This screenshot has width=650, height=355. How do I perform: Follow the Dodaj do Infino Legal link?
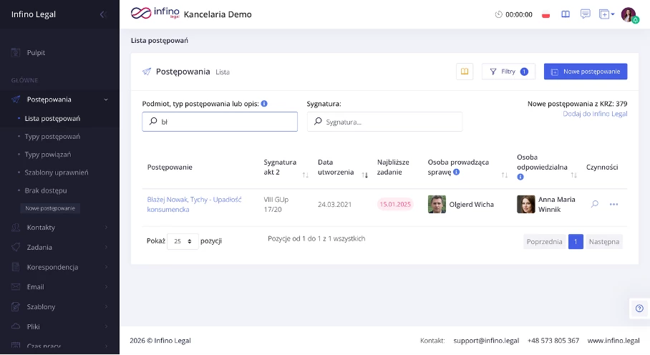coord(595,114)
